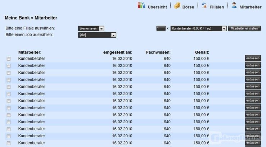Tick the checkbox of the first Kundenberater row

click(x=9, y=59)
